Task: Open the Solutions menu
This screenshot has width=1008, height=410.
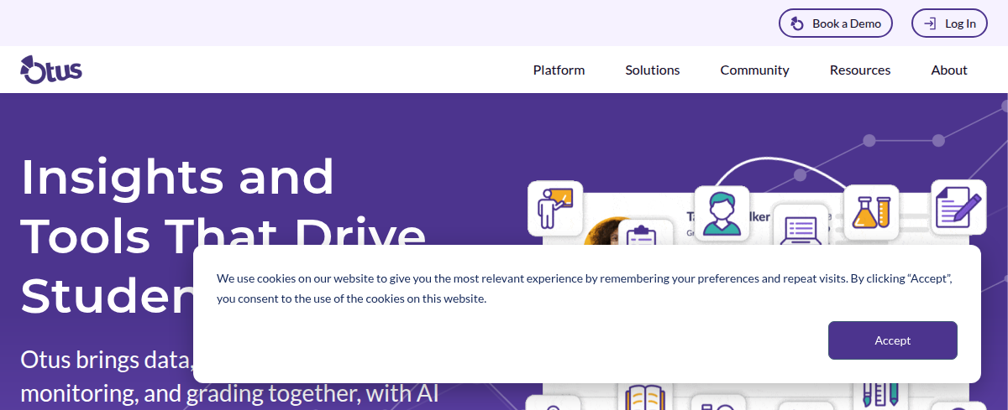Action: (x=652, y=70)
